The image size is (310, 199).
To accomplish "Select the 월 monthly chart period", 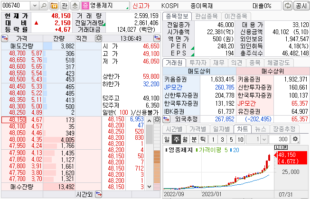I will pyautogui.click(x=185, y=139).
